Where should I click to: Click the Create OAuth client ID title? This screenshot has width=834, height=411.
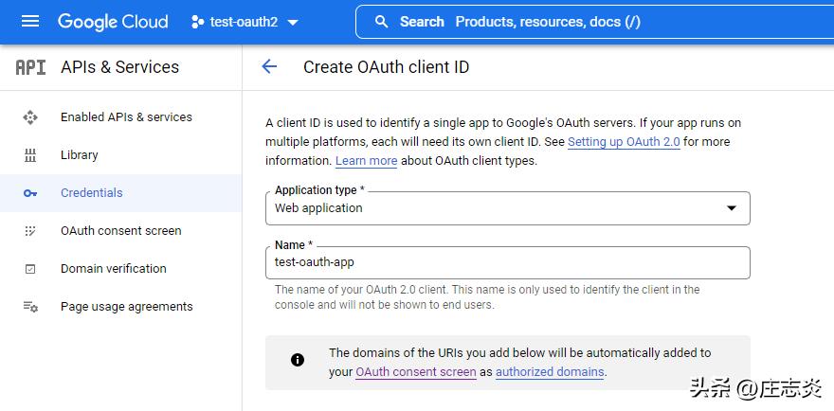tap(386, 67)
